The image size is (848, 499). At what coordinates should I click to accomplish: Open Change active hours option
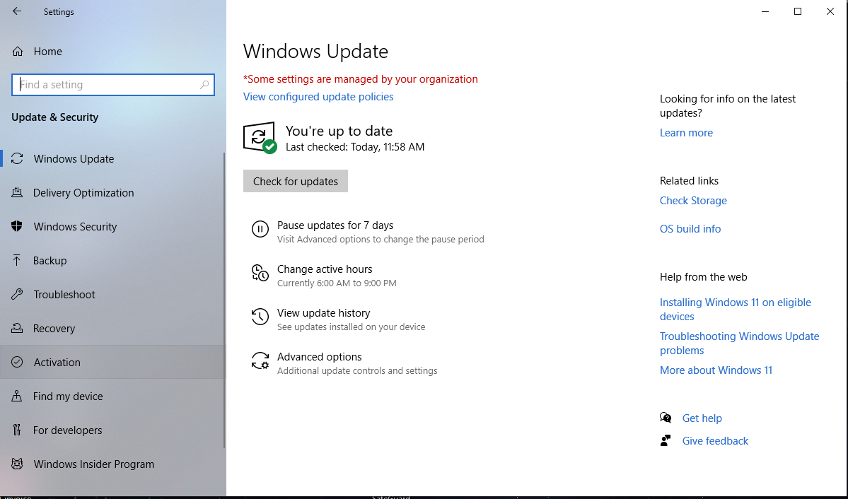[325, 276]
